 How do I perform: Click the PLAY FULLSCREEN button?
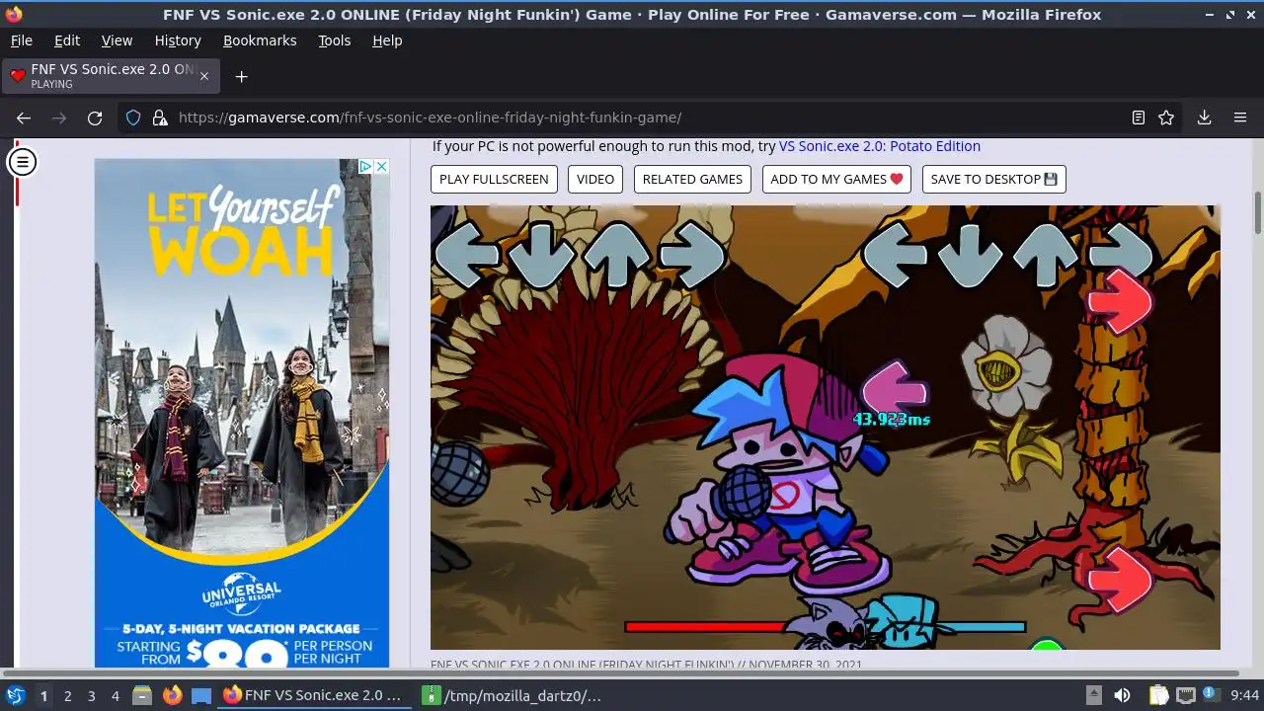tap(494, 179)
